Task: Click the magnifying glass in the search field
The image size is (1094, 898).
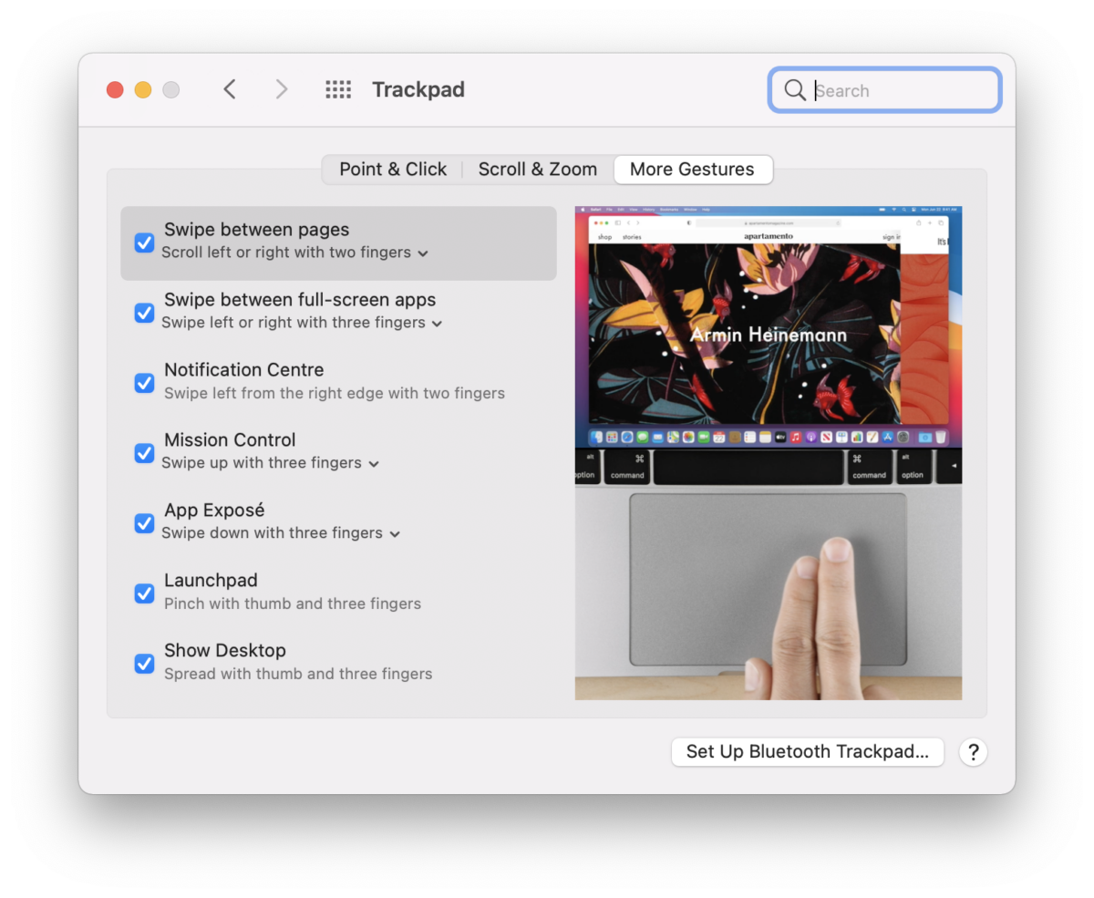Action: tap(794, 90)
